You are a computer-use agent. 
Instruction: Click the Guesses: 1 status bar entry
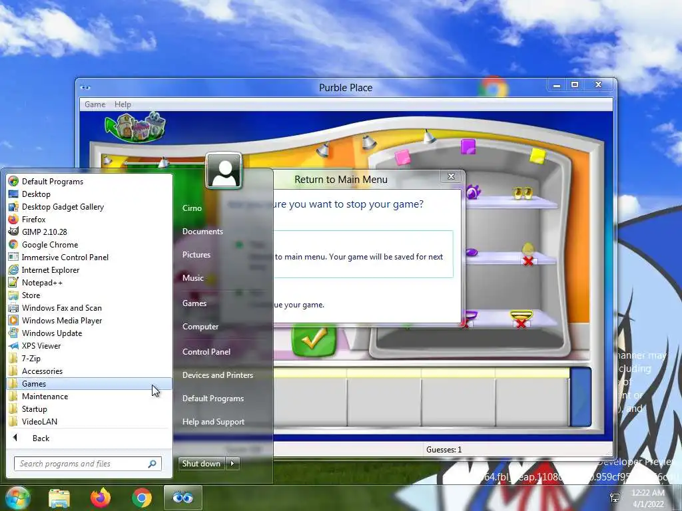[444, 449]
